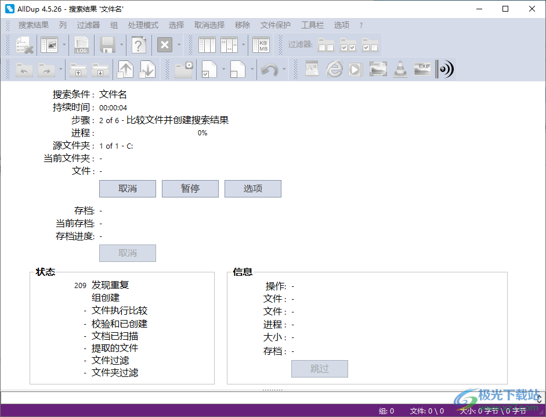Open the 搜索结果 menu
546x417 pixels.
(x=34, y=25)
